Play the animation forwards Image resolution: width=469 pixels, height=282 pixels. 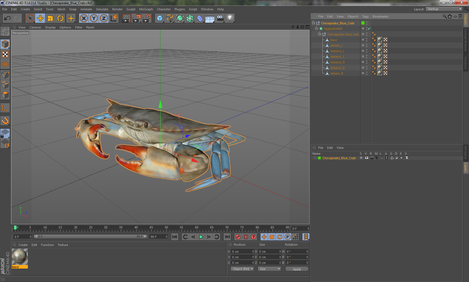point(201,237)
